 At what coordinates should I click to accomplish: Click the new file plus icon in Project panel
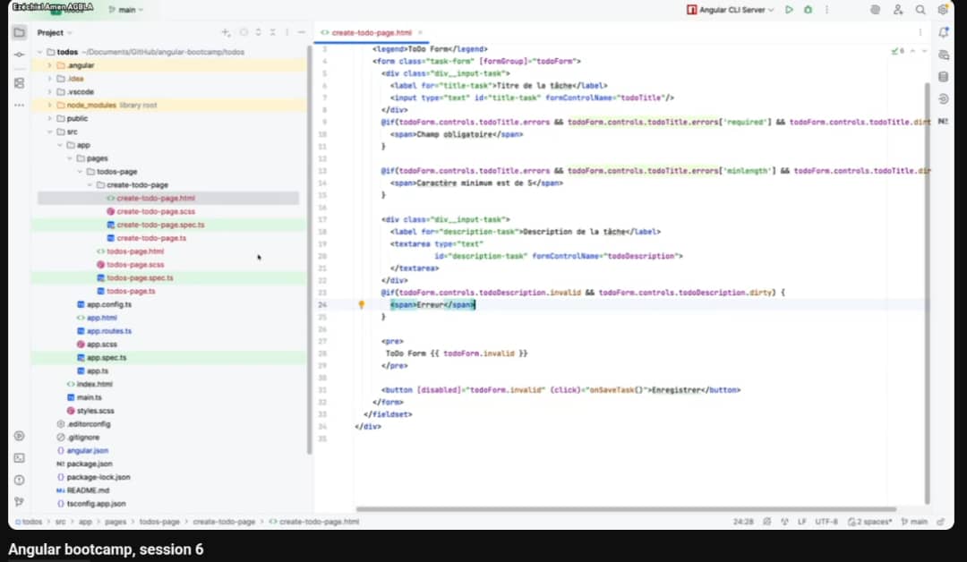[x=227, y=32]
